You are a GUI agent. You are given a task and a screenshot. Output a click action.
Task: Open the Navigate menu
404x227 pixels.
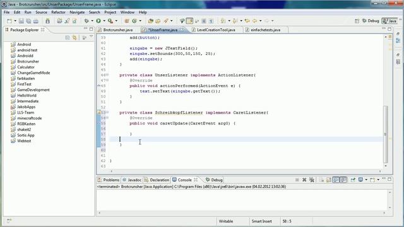77,12
